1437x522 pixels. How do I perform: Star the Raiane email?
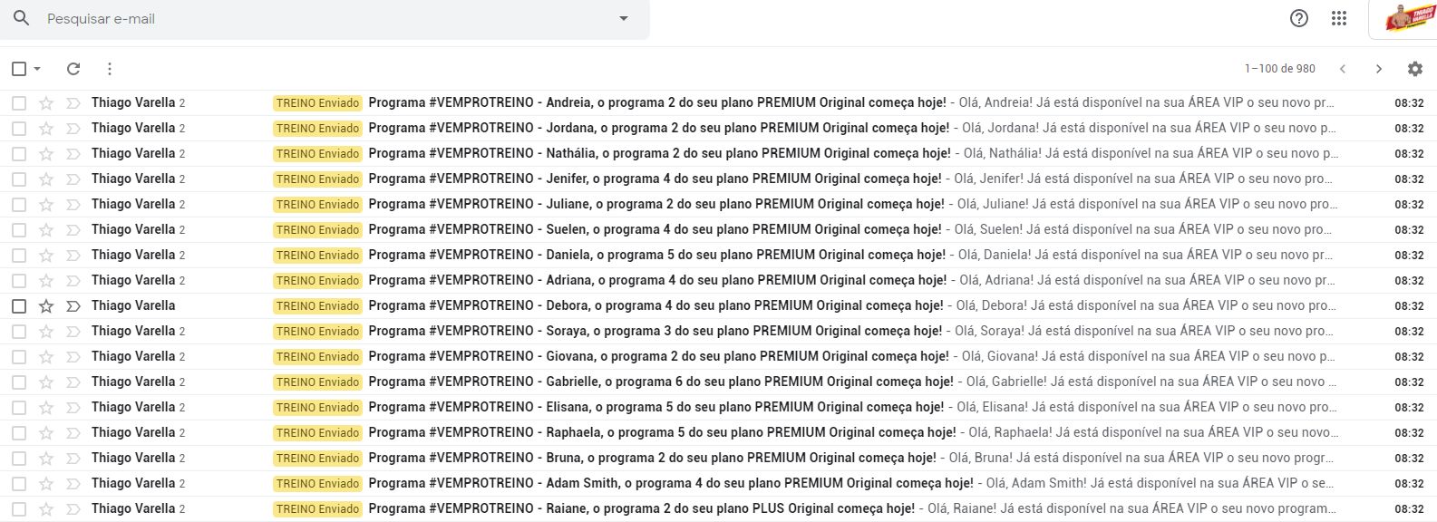click(x=46, y=509)
